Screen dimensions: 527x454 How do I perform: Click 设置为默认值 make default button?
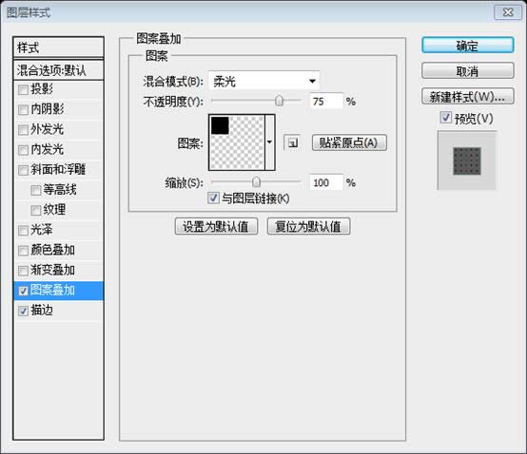pyautogui.click(x=216, y=226)
